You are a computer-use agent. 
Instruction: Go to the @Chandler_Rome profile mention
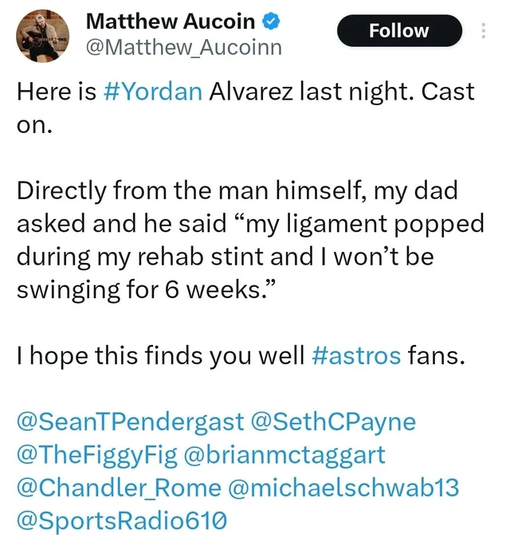pyautogui.click(x=120, y=488)
